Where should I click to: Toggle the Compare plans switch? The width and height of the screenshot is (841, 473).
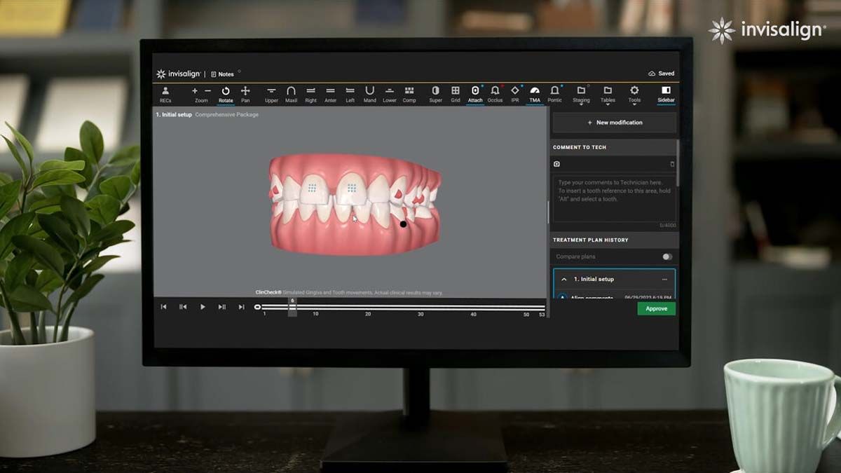coord(667,256)
